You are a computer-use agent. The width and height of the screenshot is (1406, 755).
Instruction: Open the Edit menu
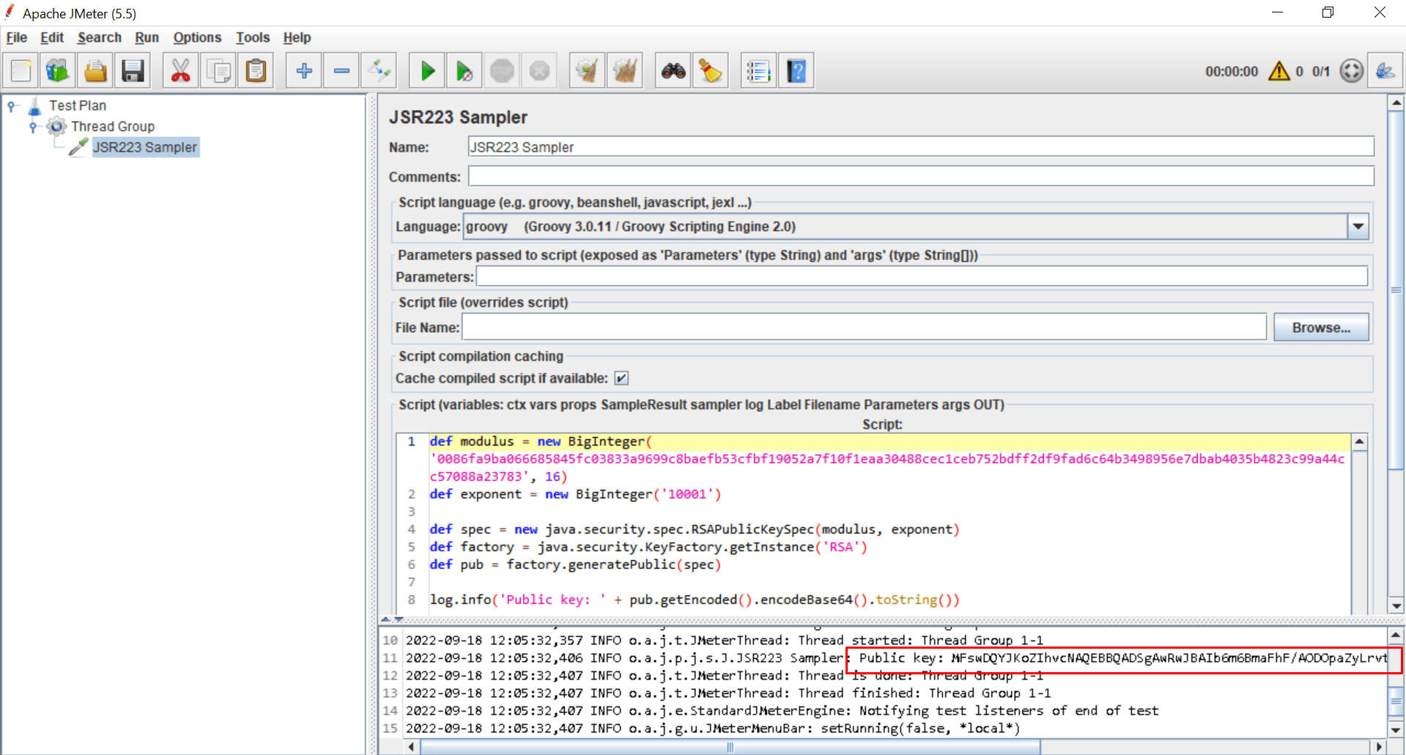[52, 37]
